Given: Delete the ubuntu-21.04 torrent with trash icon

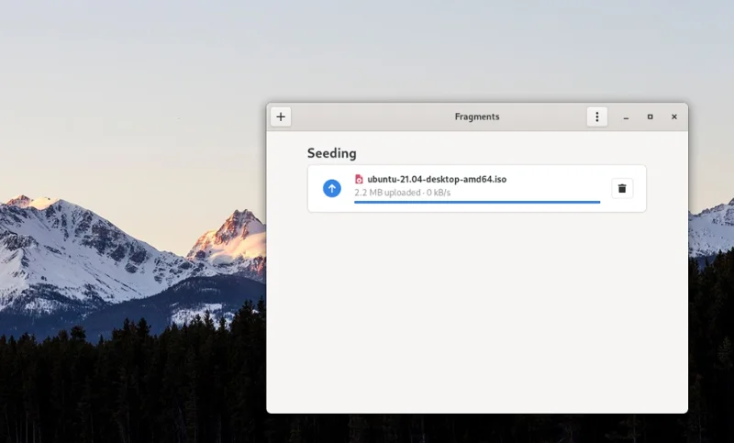Looking at the screenshot, I should [622, 189].
